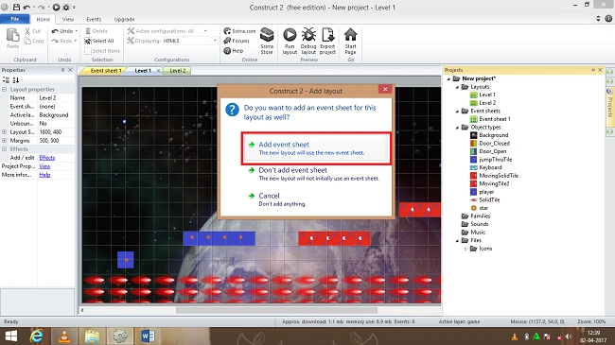Switch to the Events ribbon tab
615x345 pixels.
[94, 19]
